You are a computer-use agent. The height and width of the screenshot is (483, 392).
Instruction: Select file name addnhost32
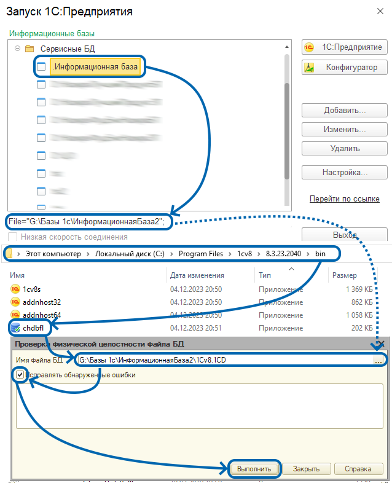point(42,302)
